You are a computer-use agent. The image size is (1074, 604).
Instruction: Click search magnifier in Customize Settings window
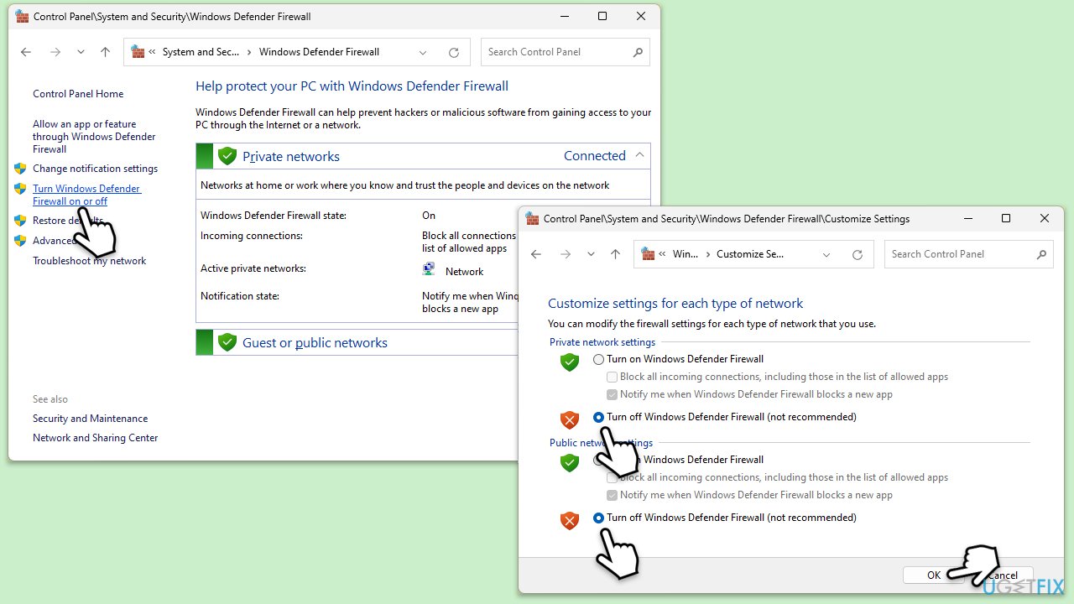tap(1041, 254)
